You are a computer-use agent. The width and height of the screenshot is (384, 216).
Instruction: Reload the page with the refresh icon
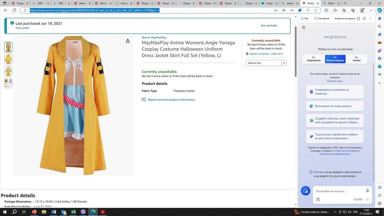(x=15, y=10)
